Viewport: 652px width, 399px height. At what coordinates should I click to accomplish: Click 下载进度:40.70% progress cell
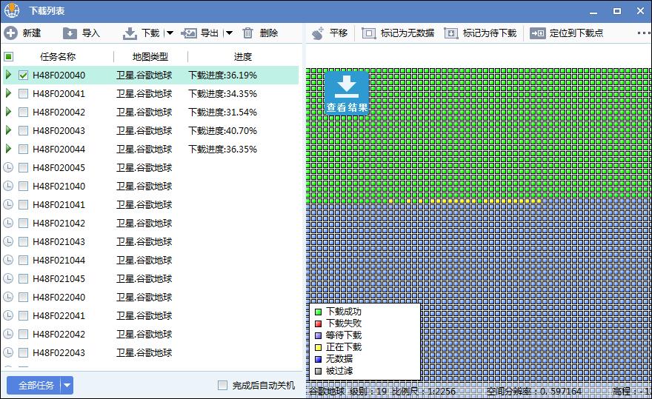coord(222,130)
